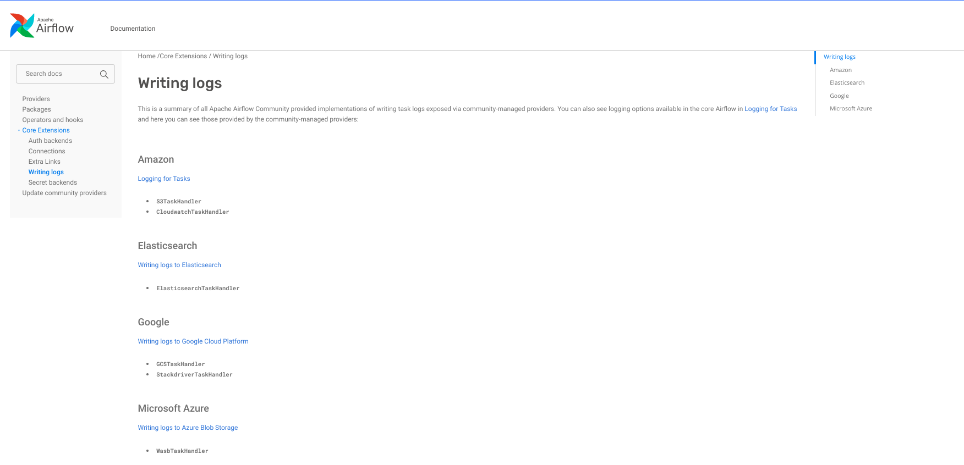
Task: Open Writing logs to Elasticsearch link
Action: pos(179,265)
